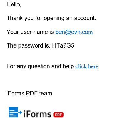Viewport: 121px width, 122px height.
Task: Click "The password is:" label text
Action: 29,45
